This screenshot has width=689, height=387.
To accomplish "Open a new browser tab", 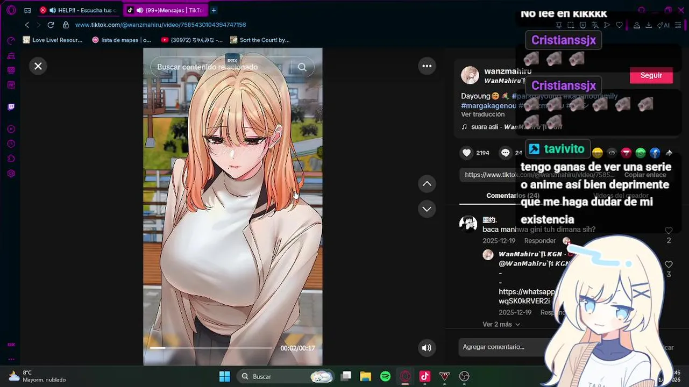I will 214,10.
